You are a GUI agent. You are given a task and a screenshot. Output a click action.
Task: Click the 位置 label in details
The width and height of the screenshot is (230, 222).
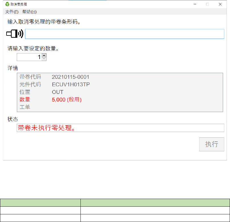[25, 92]
